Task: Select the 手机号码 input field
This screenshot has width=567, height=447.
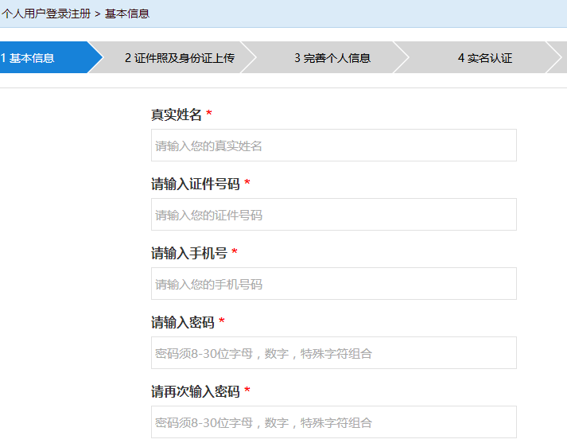Action: point(333,284)
